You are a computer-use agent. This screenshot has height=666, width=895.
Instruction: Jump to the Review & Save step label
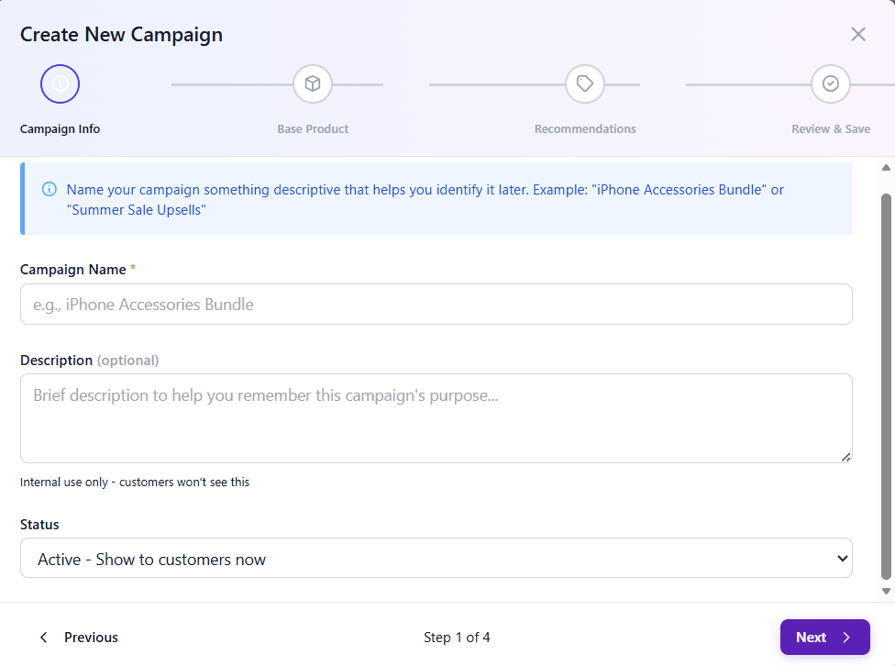coord(831,129)
